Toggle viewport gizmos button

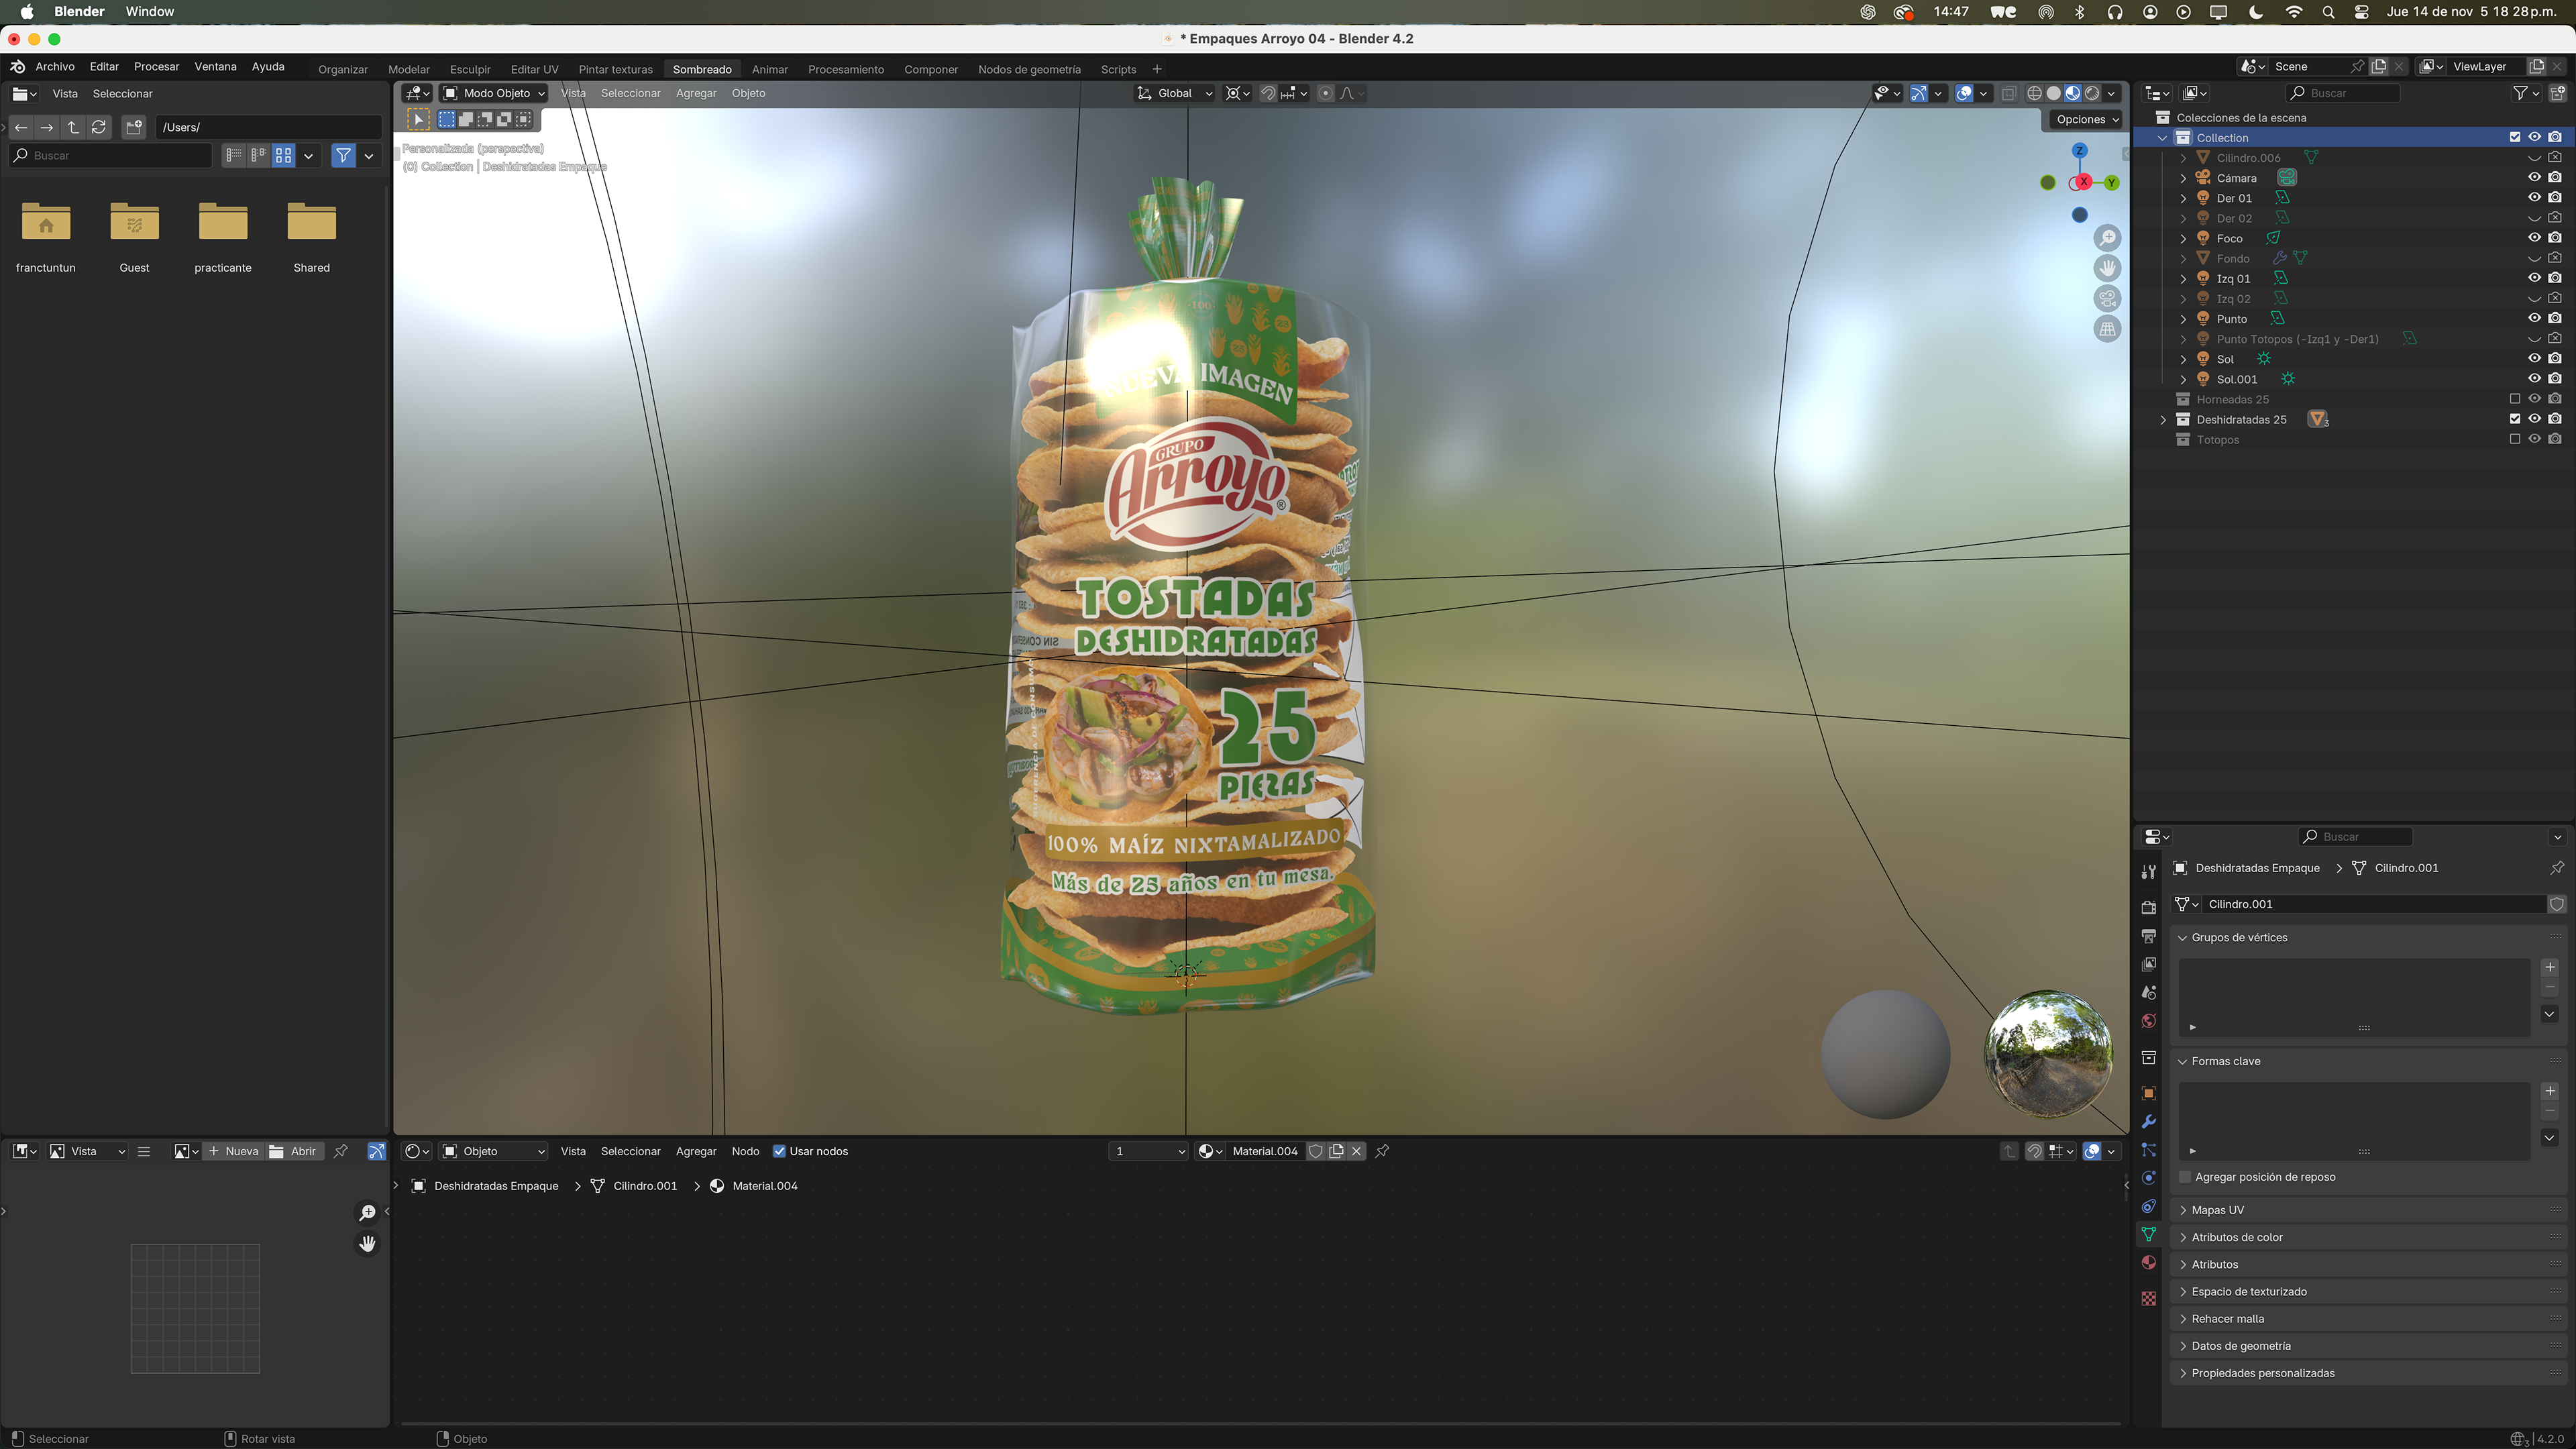(1918, 93)
